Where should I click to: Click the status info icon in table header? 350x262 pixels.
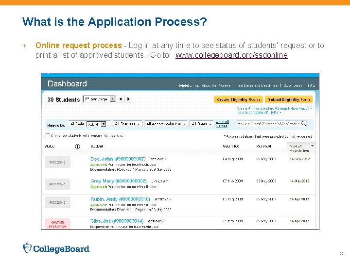[77, 147]
